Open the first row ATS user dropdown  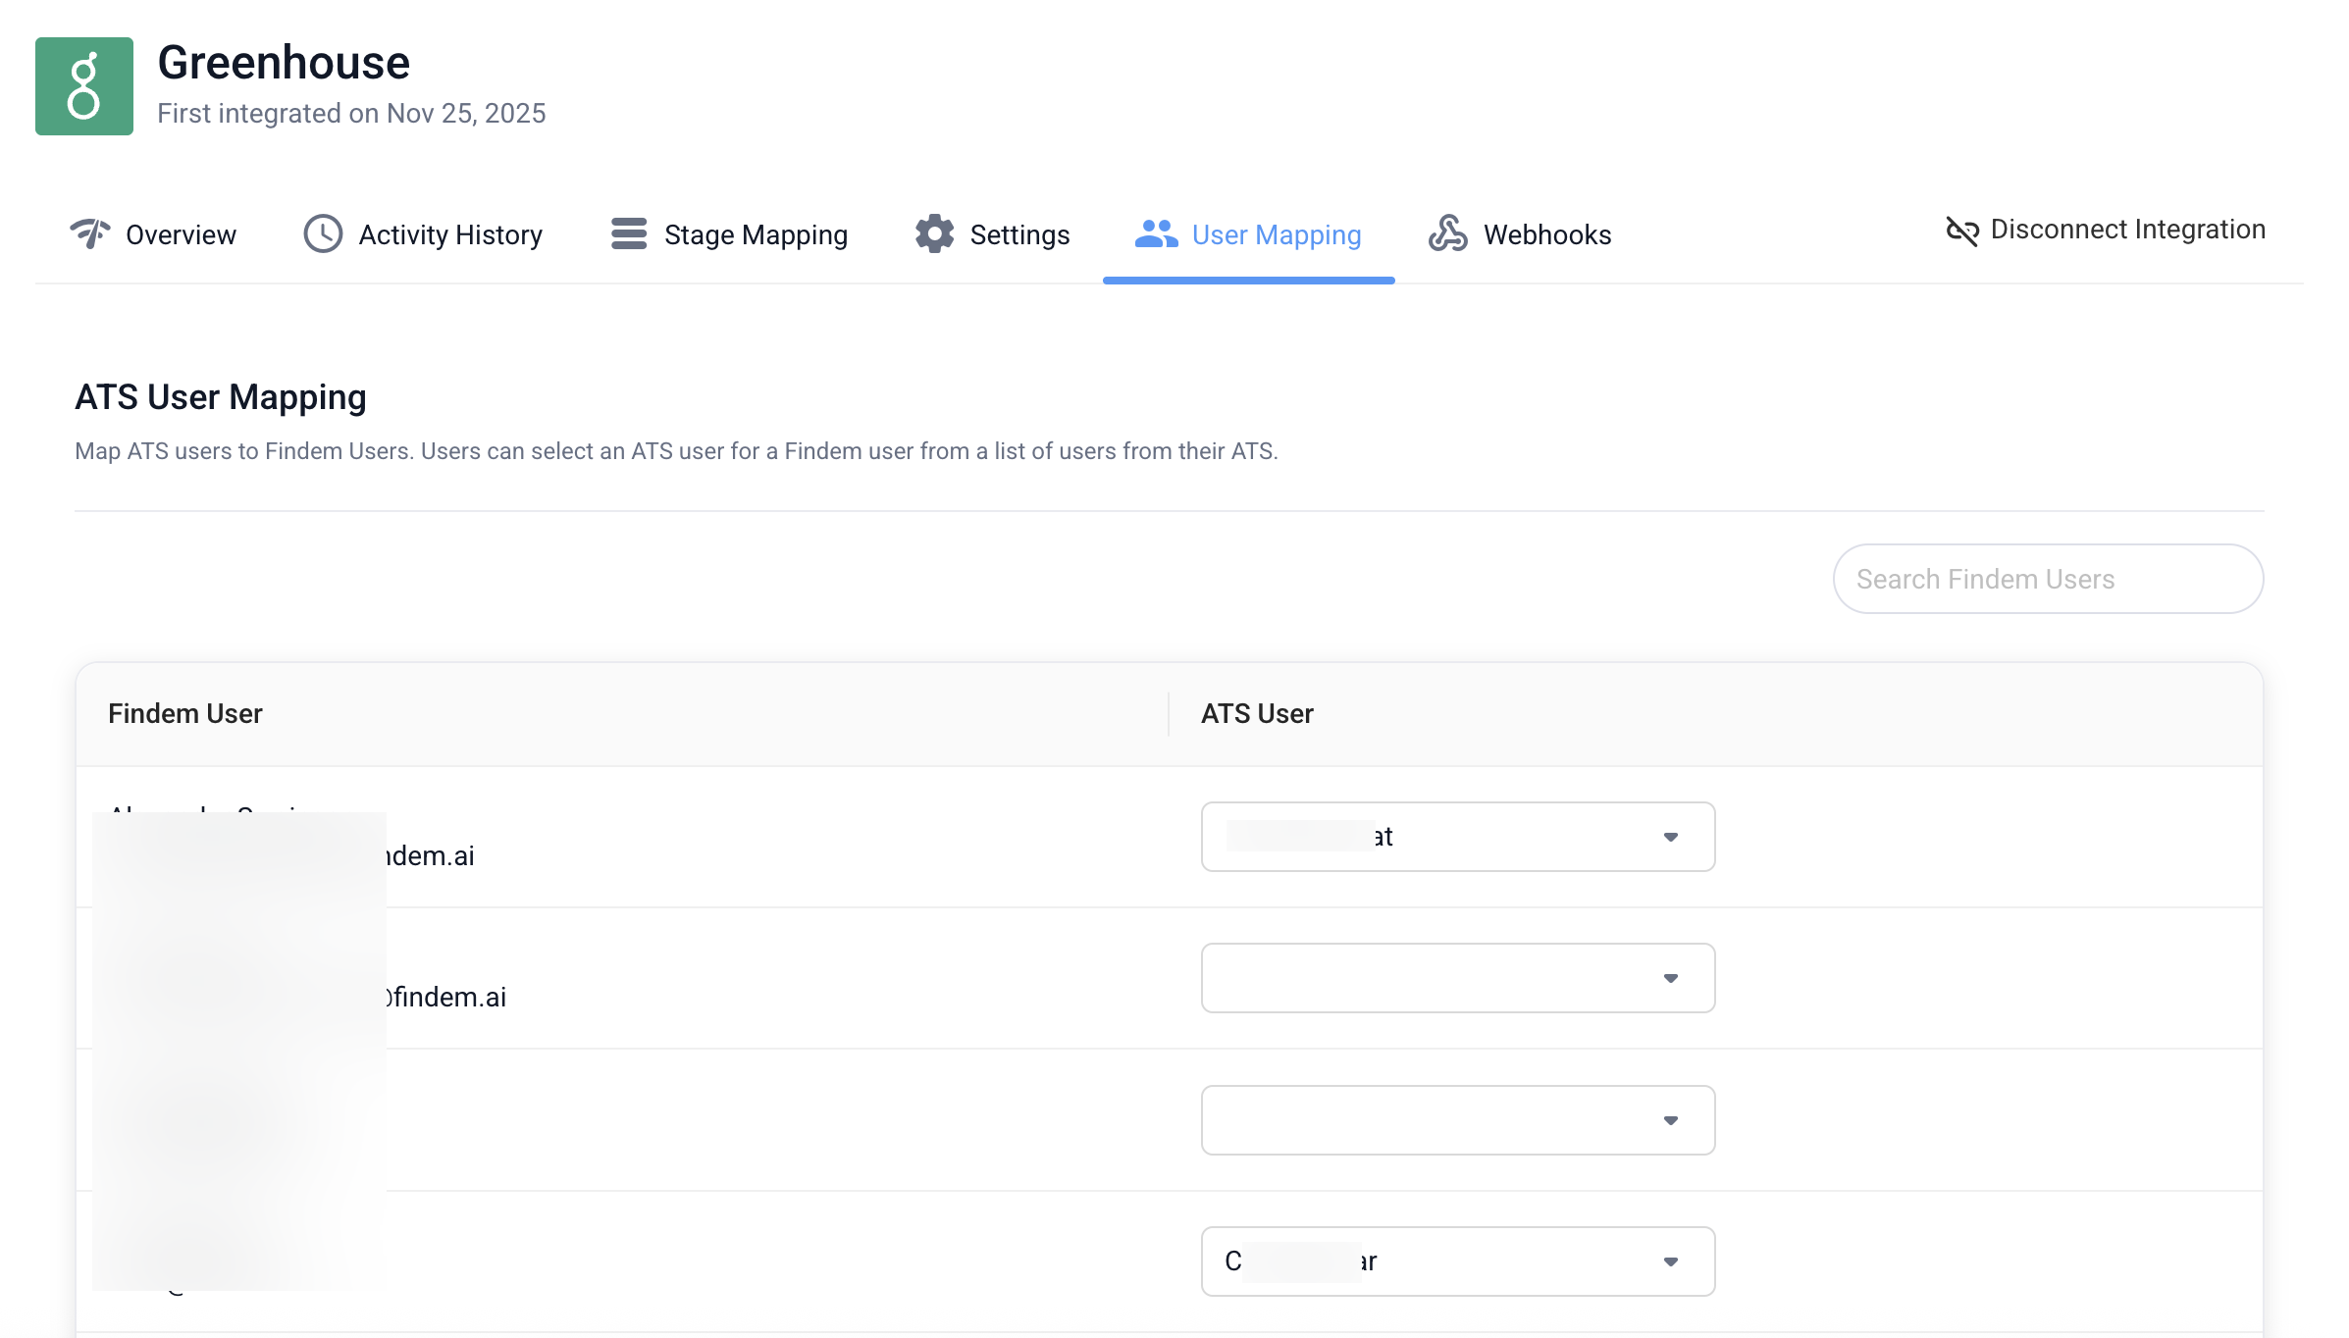pyautogui.click(x=1458, y=837)
